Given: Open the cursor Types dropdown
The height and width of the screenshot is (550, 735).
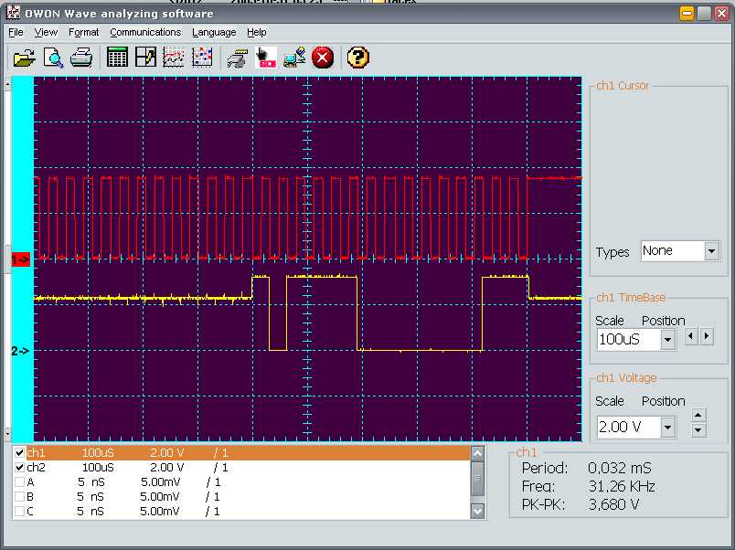Looking at the screenshot, I should [x=711, y=251].
